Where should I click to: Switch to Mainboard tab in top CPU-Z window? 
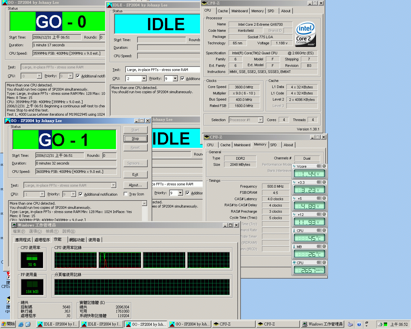pos(240,11)
